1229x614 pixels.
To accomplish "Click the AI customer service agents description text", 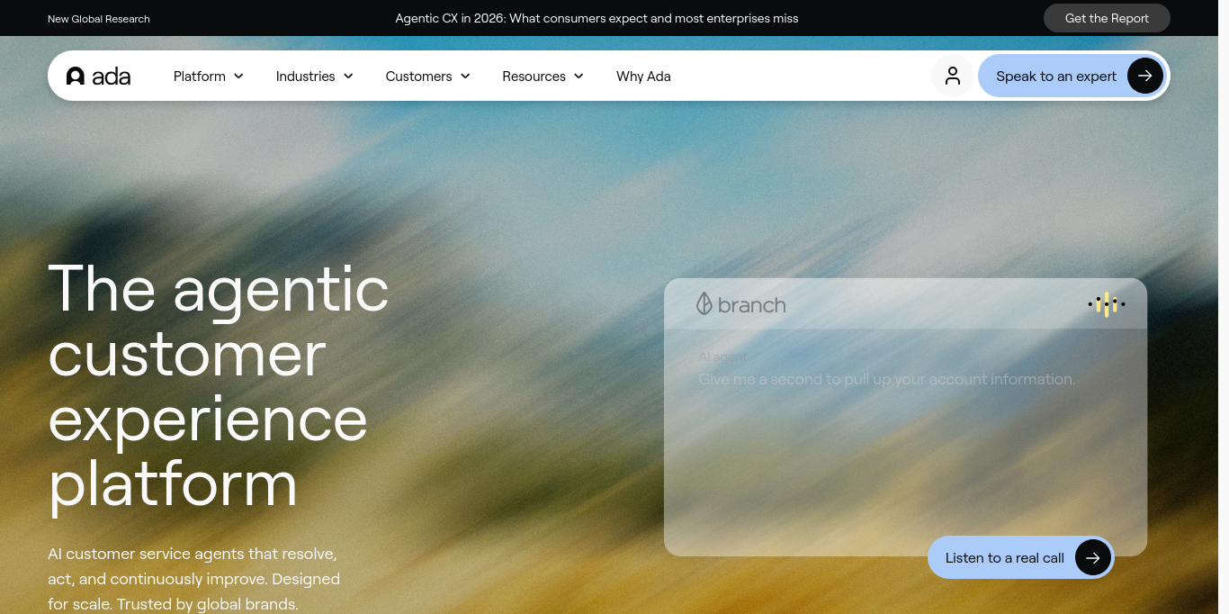I will 194,579.
